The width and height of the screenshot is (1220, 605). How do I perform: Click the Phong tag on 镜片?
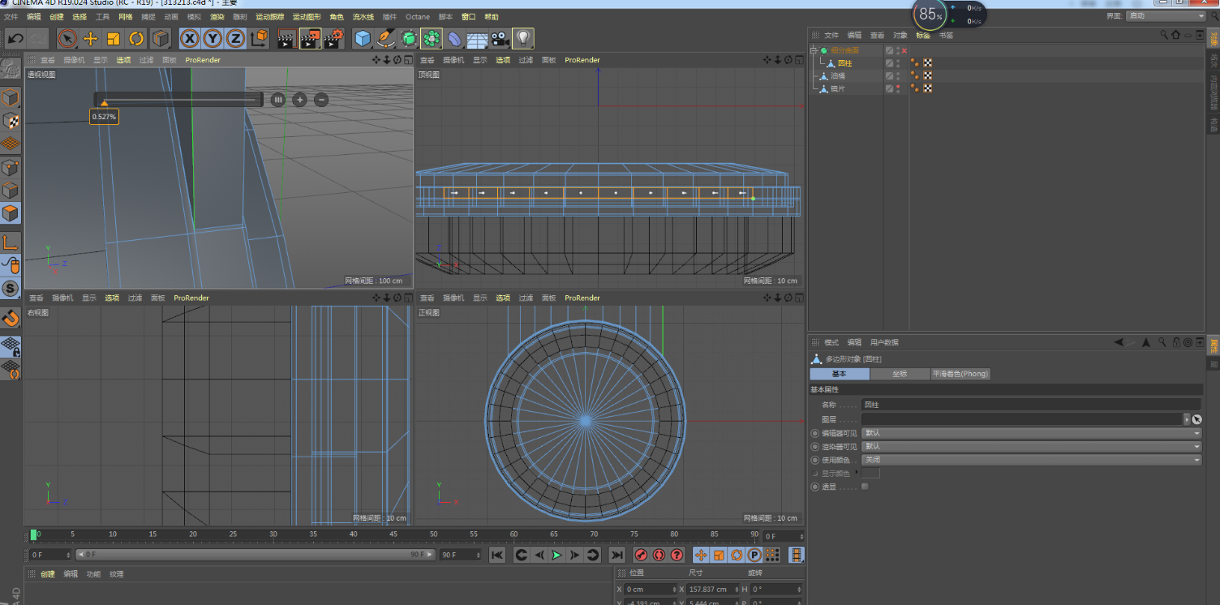tap(915, 88)
